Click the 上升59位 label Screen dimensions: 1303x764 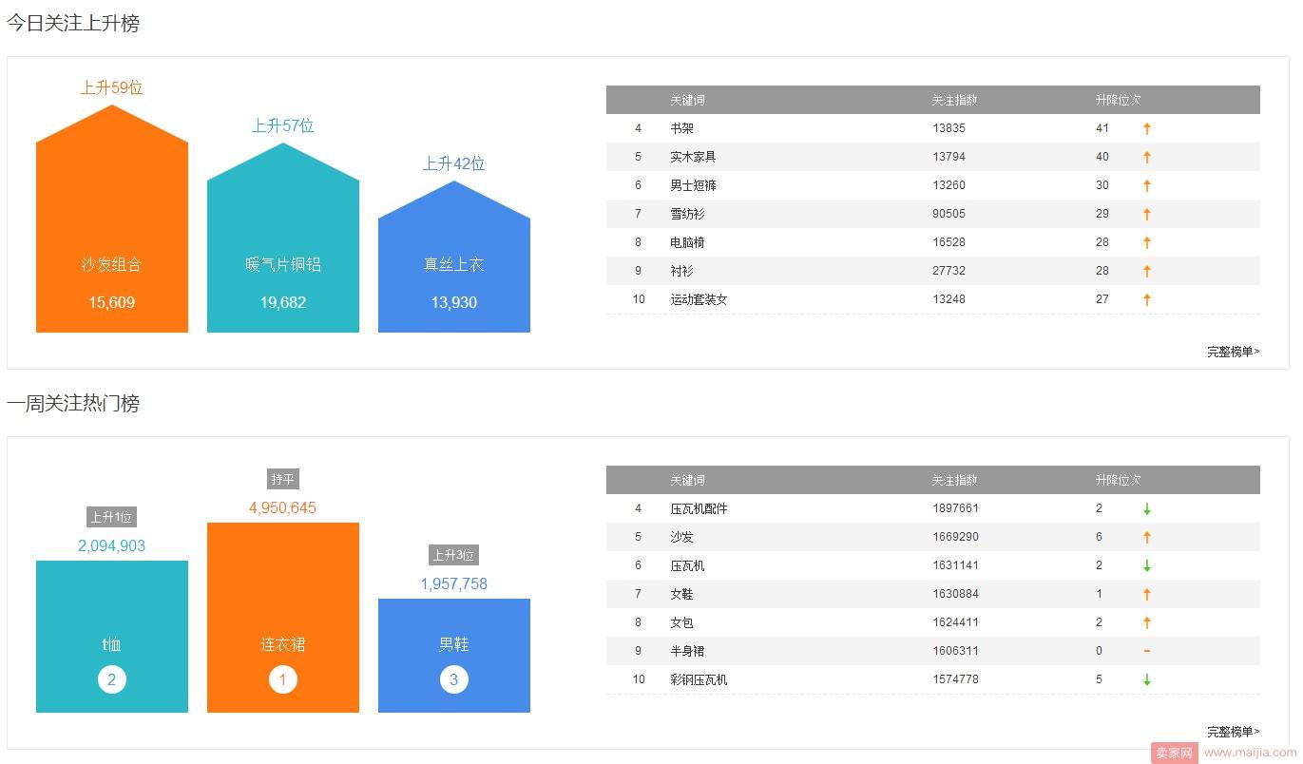coord(112,87)
